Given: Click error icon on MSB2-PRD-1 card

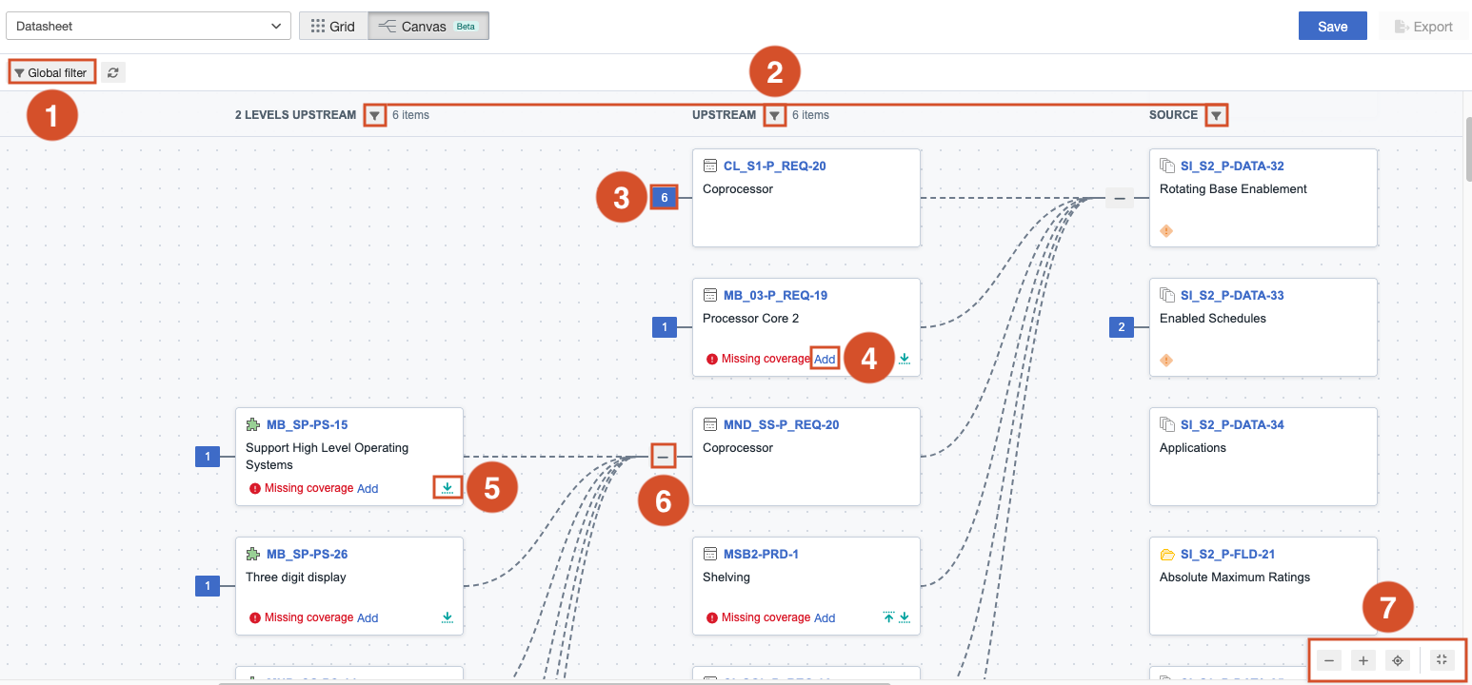Looking at the screenshot, I should coord(712,617).
